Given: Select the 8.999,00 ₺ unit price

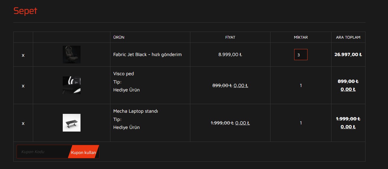Looking at the screenshot, I should point(230,55).
